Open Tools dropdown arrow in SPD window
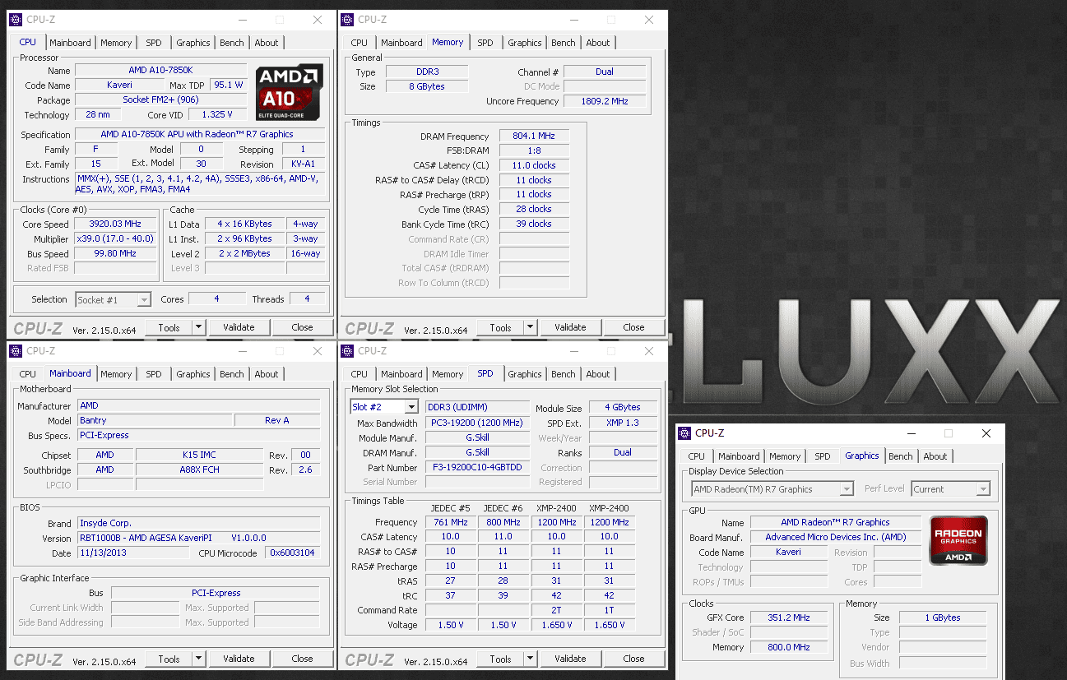This screenshot has height=680, width=1067. coord(530,659)
